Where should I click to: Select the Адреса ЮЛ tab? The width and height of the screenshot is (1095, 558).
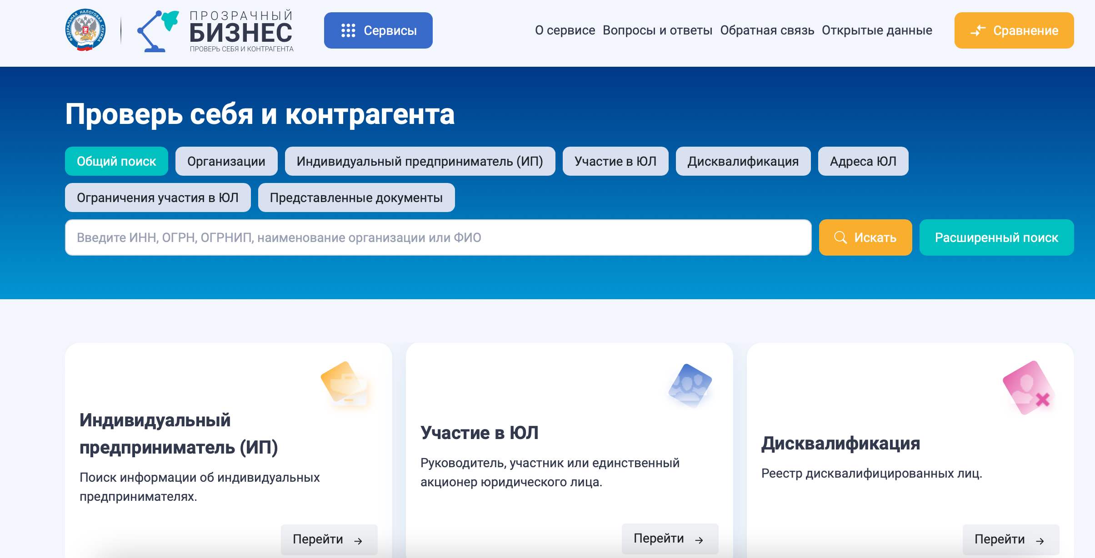tap(863, 161)
